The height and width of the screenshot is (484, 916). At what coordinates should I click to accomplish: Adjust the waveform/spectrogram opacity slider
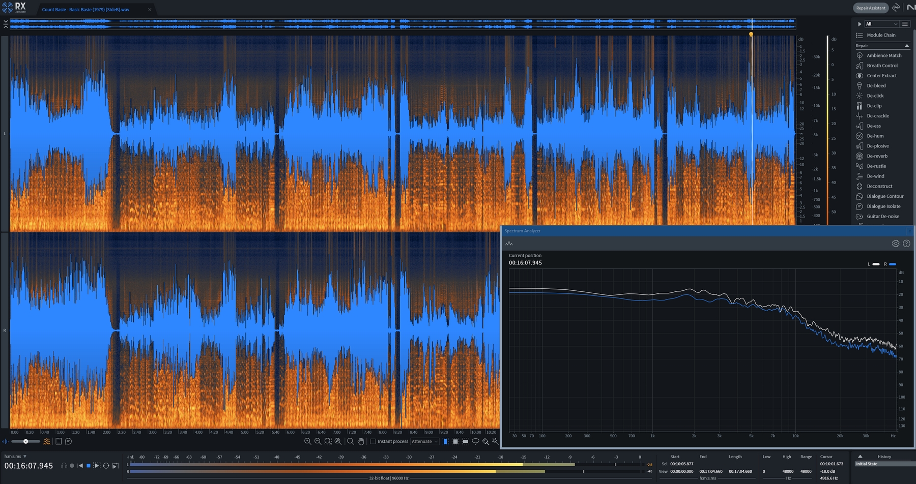click(x=25, y=441)
